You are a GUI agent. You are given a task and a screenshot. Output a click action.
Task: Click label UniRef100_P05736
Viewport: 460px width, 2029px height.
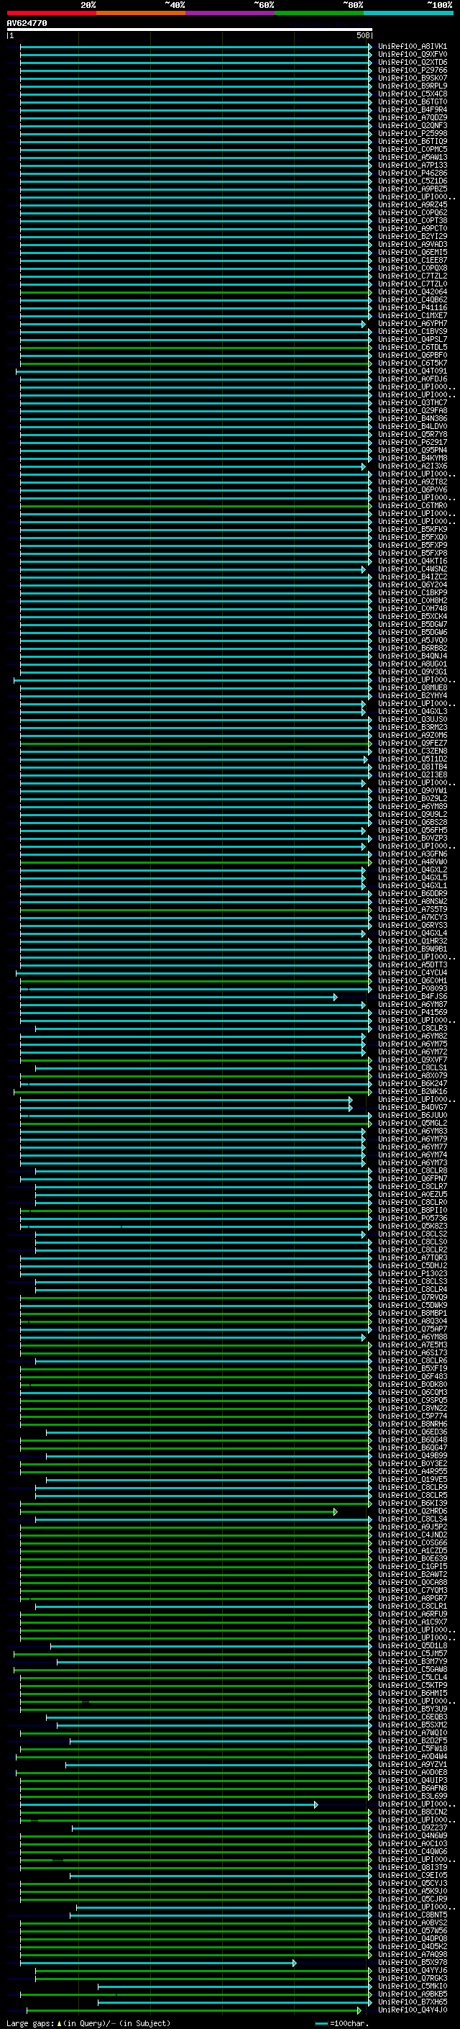(x=412, y=1219)
